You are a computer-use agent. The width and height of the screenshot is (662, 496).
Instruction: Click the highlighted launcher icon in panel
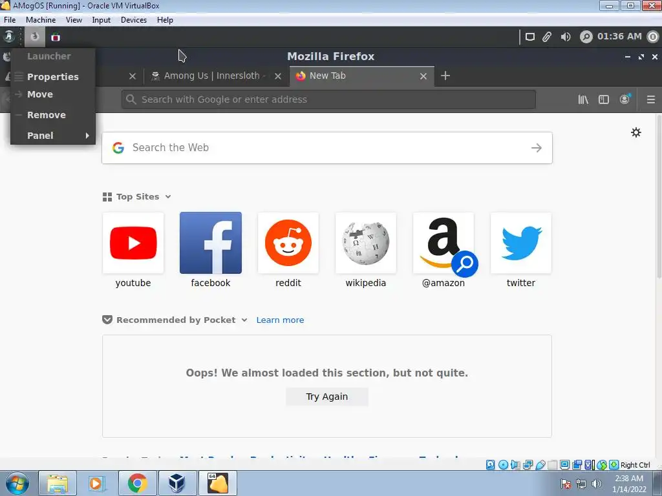click(x=35, y=37)
